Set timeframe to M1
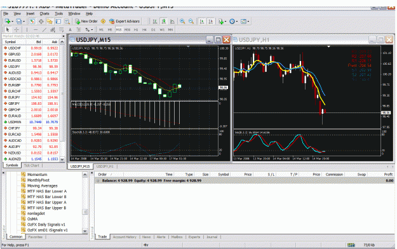 pos(101,30)
